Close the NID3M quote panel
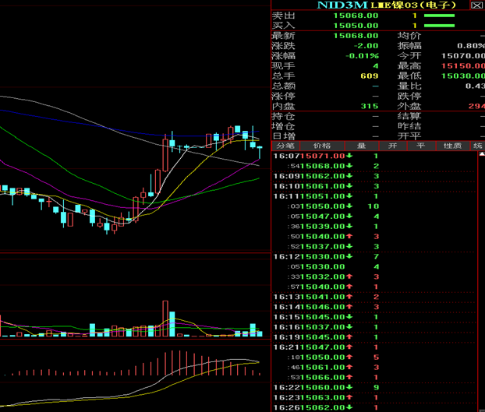This screenshot has height=412, width=485. [x=476, y=5]
